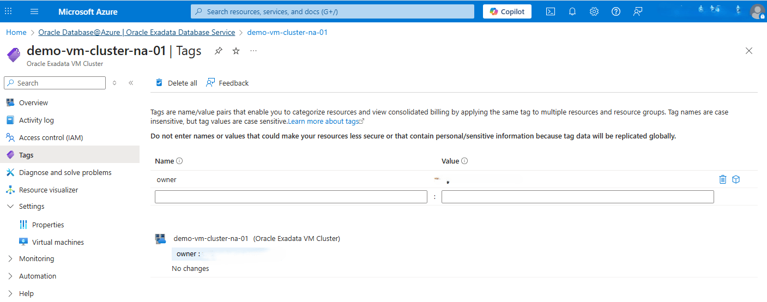Select the owner tag name cell
Screen dimensions: 767x302
[x=167, y=179]
